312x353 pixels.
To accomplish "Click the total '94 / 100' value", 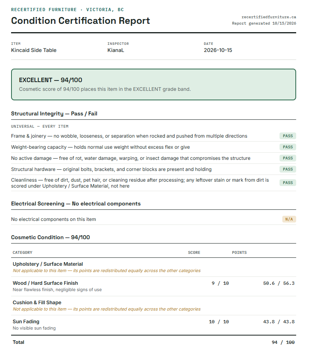I will coord(283,342).
